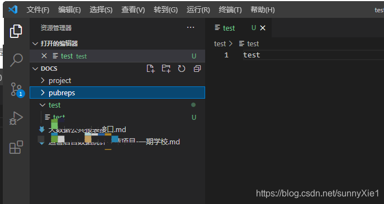Screen dimensions: 384x204
Task: Open the 帮助(H) menu
Action: click(263, 10)
